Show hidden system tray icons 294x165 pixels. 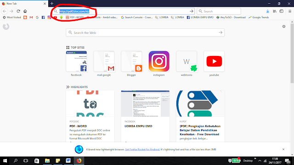(x=260, y=161)
